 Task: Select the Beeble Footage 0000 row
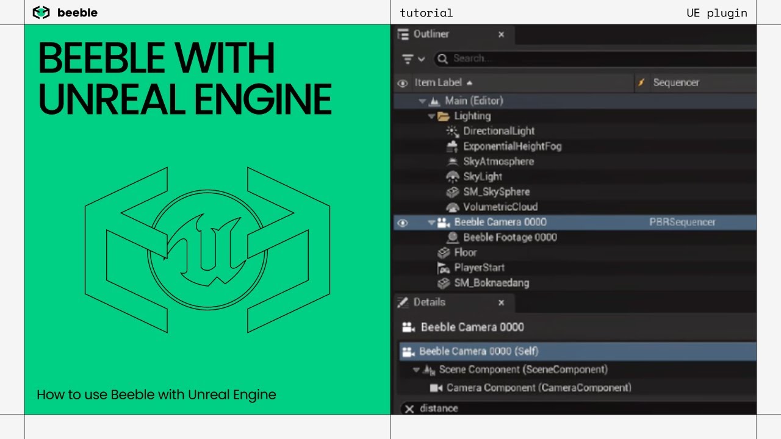(x=575, y=237)
